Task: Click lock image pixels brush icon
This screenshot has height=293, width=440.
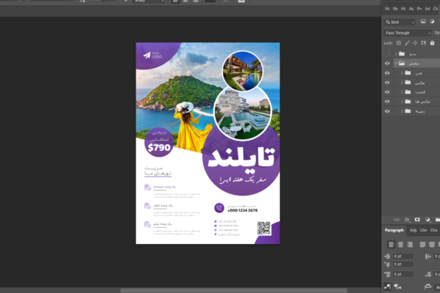Action: pyautogui.click(x=408, y=43)
